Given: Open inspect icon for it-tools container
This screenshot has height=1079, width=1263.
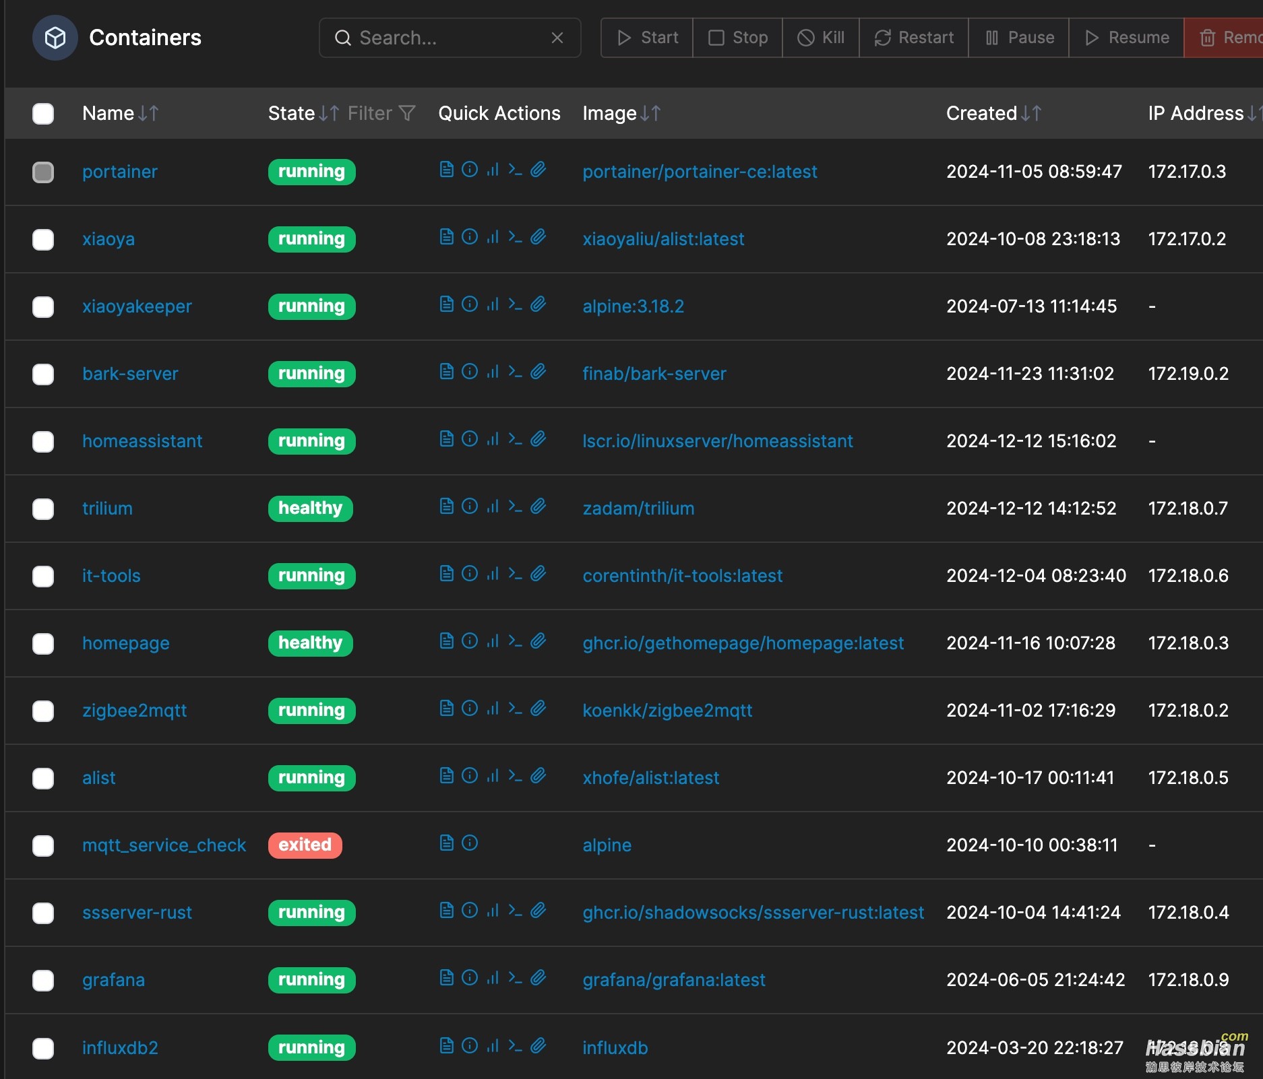Looking at the screenshot, I should pos(470,574).
